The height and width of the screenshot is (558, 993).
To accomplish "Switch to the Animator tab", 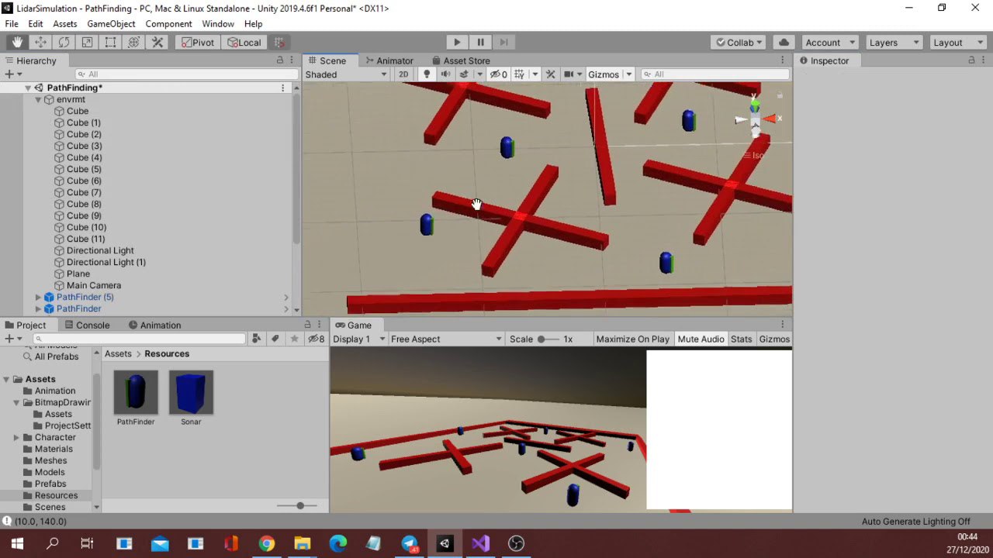I will coord(389,60).
